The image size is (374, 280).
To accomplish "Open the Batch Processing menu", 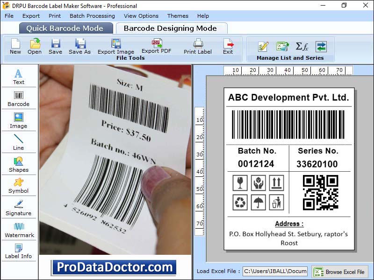I will (92, 15).
